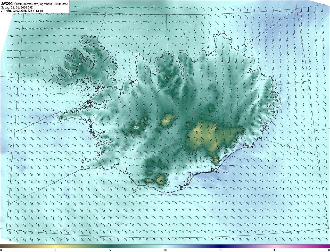
Task: Click the valid time 'VT: Mán. 02.02.2026 22Z (+61 h)'
Action: (x=22, y=11)
